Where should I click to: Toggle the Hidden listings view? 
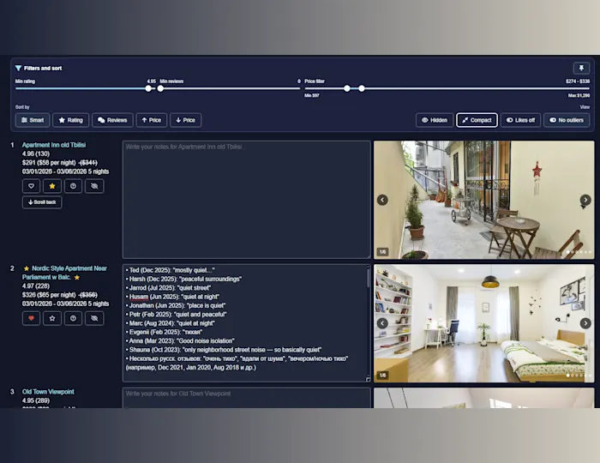pos(435,120)
